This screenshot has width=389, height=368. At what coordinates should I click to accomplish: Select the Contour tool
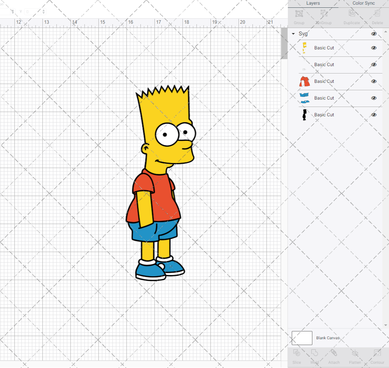point(377,353)
